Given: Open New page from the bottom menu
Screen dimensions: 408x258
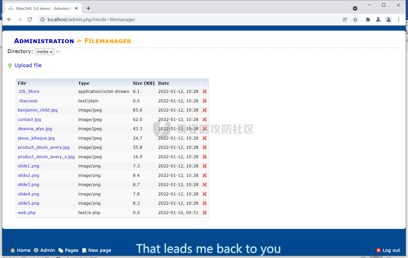Looking at the screenshot, I should tap(97, 250).
